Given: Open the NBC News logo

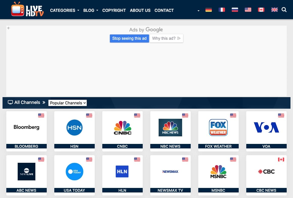Looking at the screenshot, I should pos(170,128).
